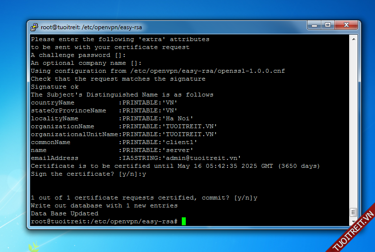Click the empty scrollbar track above thumb
Image resolution: width=375 pixels, height=252 pixels.
[x=353, y=124]
